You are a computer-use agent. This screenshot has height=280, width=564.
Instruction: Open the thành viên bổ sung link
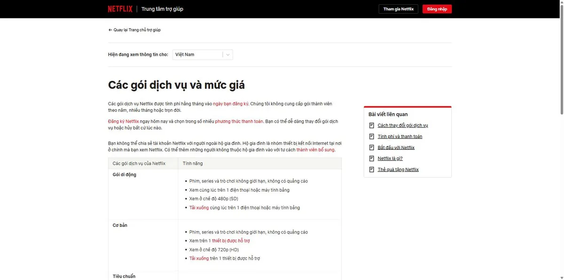(x=315, y=150)
